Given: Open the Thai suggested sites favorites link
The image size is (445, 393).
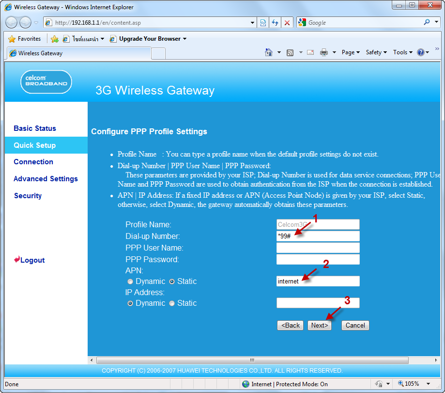Looking at the screenshot, I should point(83,39).
